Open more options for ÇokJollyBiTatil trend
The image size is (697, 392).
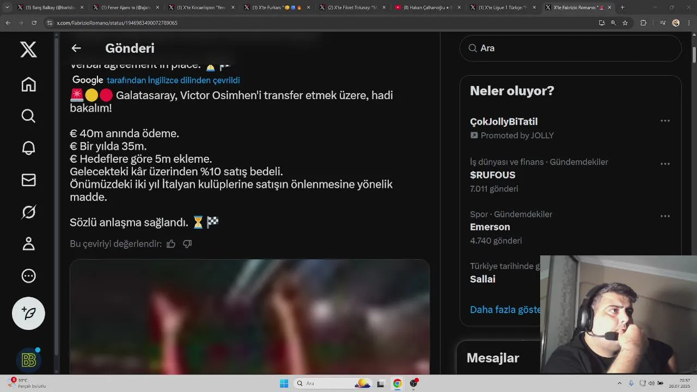point(665,121)
